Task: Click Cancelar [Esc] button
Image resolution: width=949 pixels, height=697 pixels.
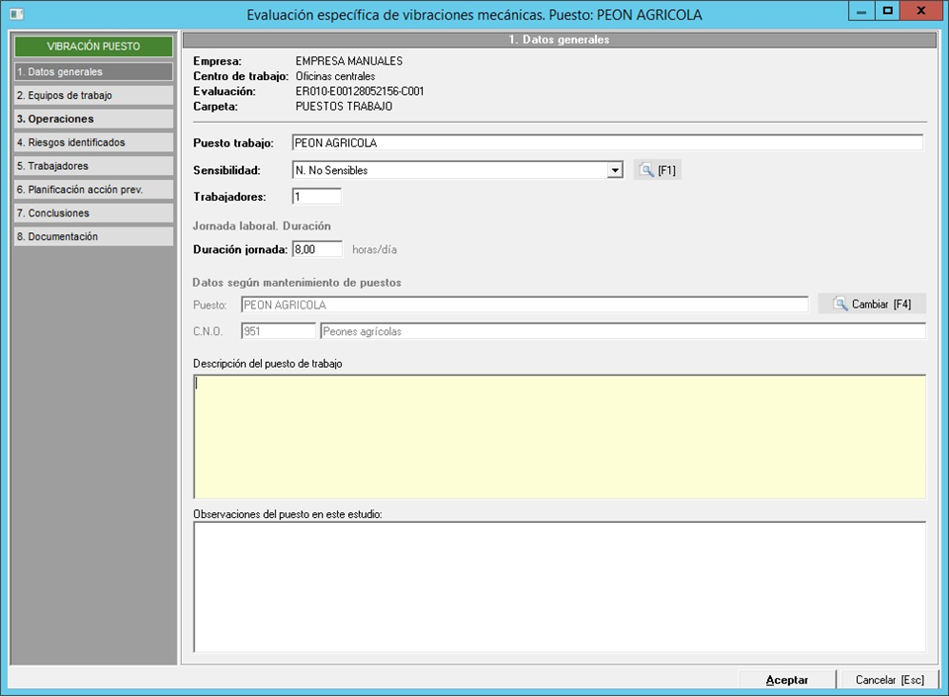Action: click(889, 680)
